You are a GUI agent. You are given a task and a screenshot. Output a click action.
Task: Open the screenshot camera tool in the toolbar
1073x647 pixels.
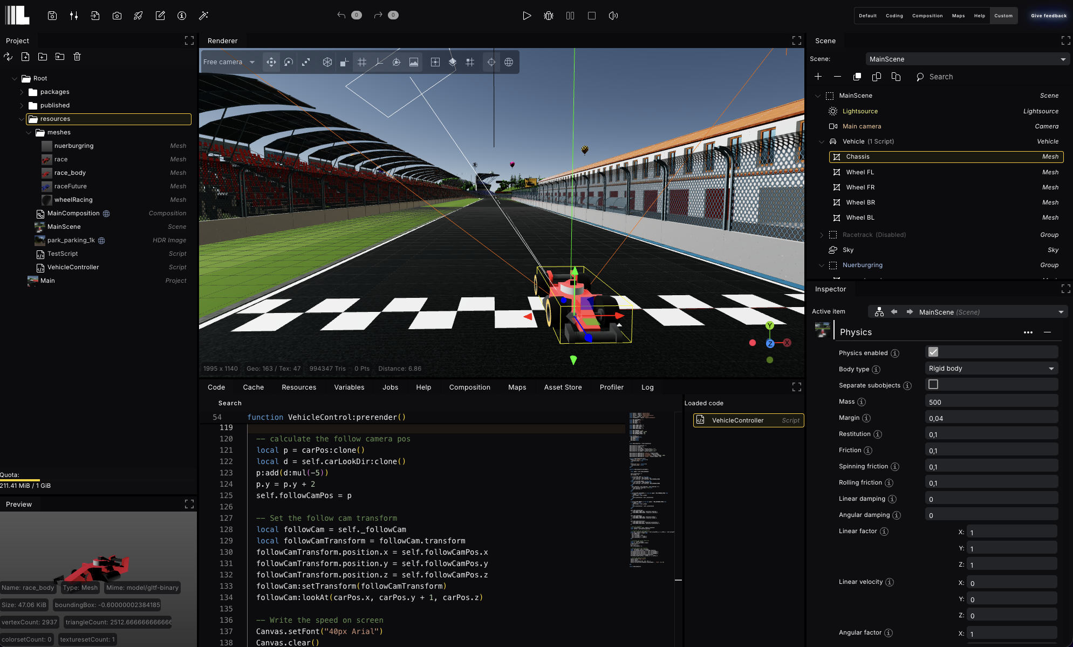(117, 16)
